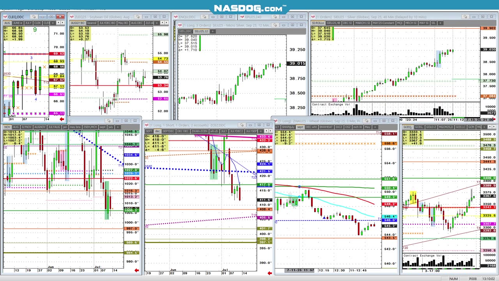Click the 13:10:02 clock in status bar
Screen dimensions: 499x281
(x=488, y=279)
